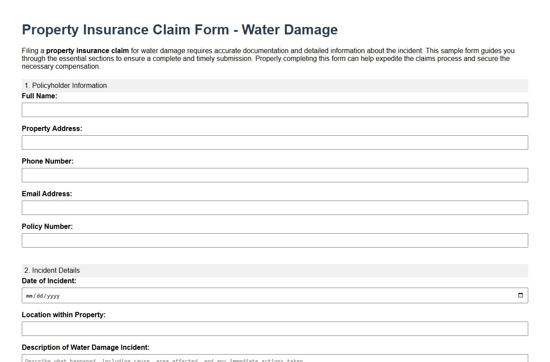550x362 pixels.
Task: Click the Email Address label
Action: 47,194
